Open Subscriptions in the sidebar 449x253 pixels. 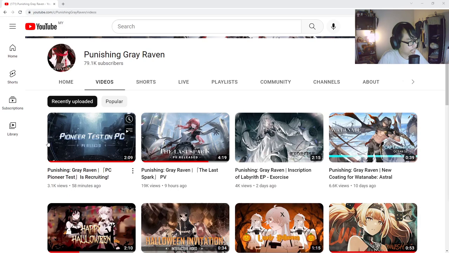pyautogui.click(x=13, y=103)
